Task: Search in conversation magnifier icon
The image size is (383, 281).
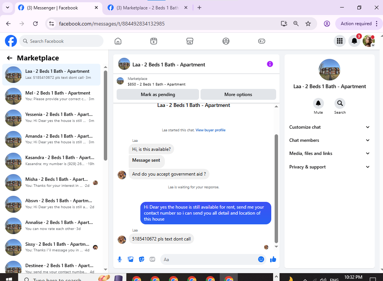Action: coord(340,103)
